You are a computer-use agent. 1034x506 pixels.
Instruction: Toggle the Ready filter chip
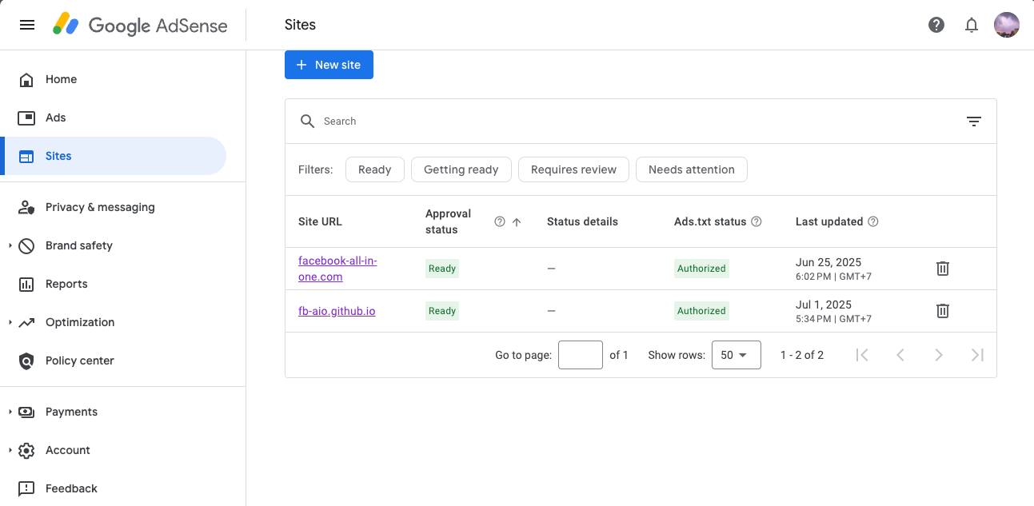point(375,169)
